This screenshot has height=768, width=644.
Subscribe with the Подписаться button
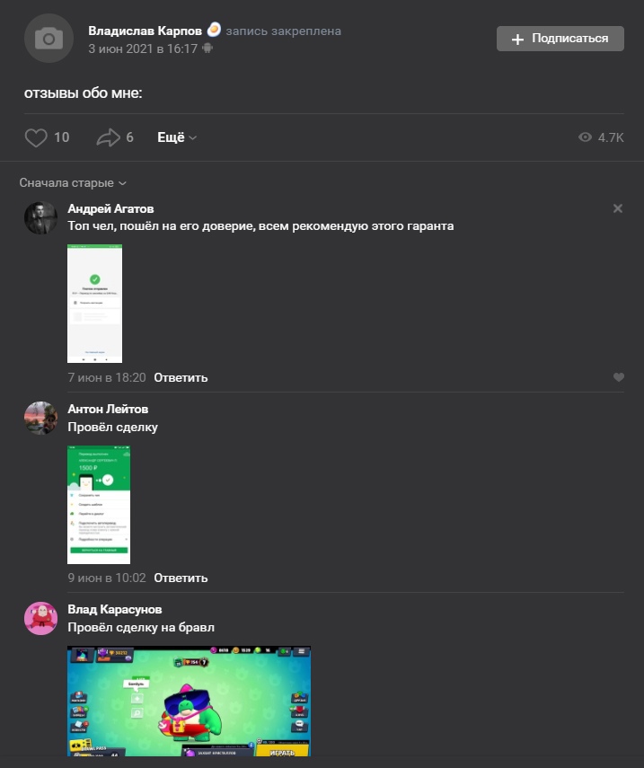(560, 39)
